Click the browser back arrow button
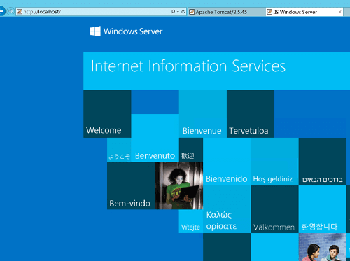The width and height of the screenshot is (350, 261). point(1,11)
